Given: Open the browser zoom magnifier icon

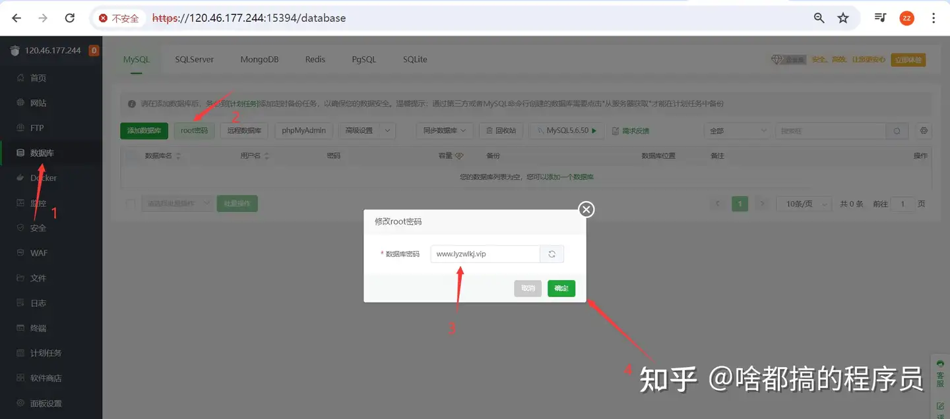Looking at the screenshot, I should pyautogui.click(x=819, y=18).
